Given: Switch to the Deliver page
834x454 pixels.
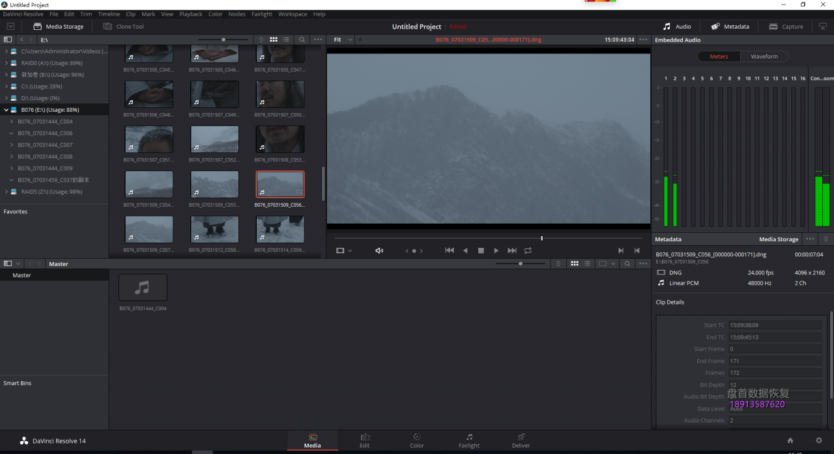Looking at the screenshot, I should [x=521, y=441].
